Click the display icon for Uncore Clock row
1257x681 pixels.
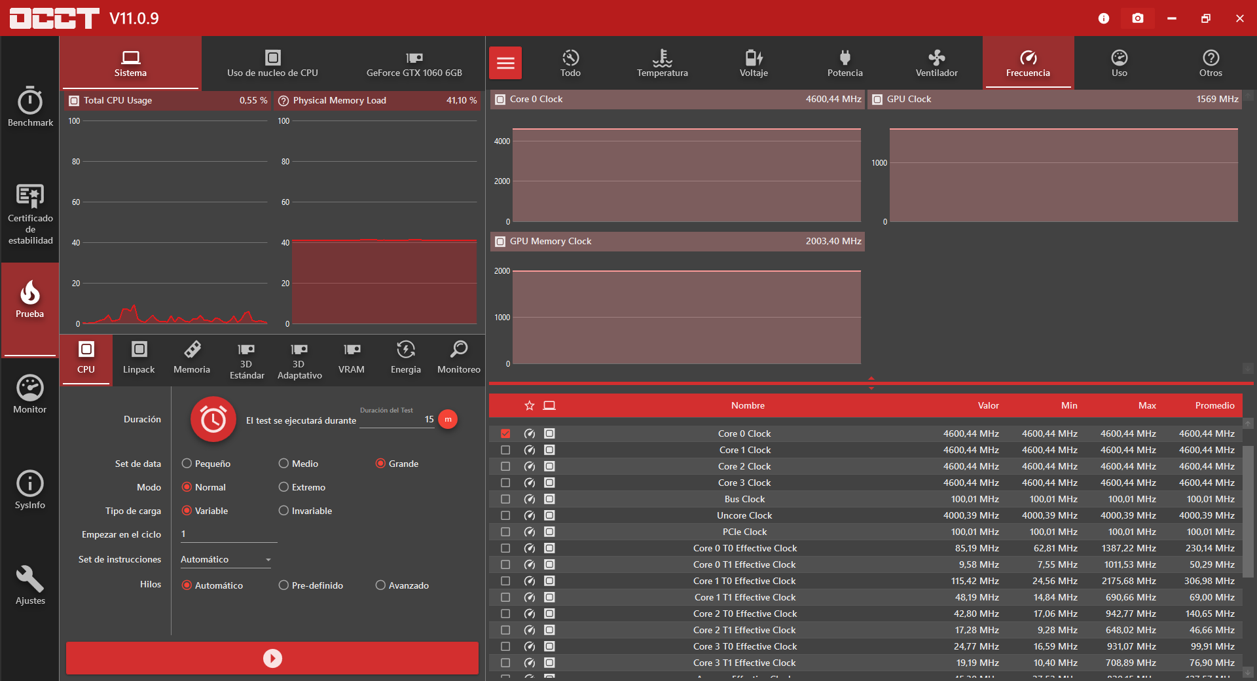[550, 515]
